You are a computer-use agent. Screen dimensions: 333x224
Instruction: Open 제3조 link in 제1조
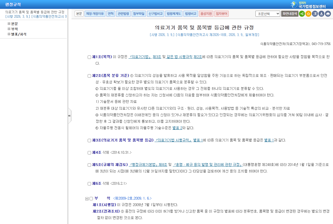coord(157,57)
